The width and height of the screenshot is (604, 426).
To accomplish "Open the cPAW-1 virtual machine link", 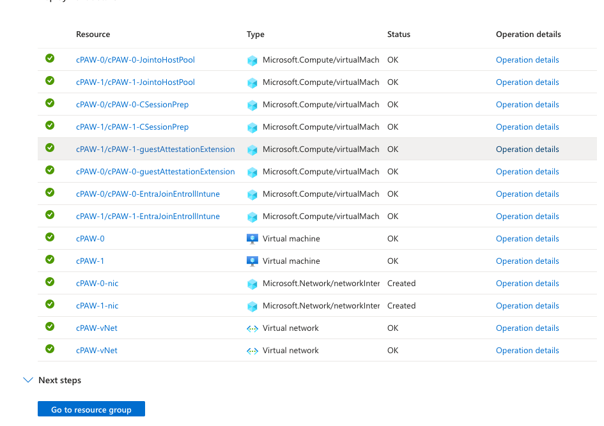I will click(89, 261).
